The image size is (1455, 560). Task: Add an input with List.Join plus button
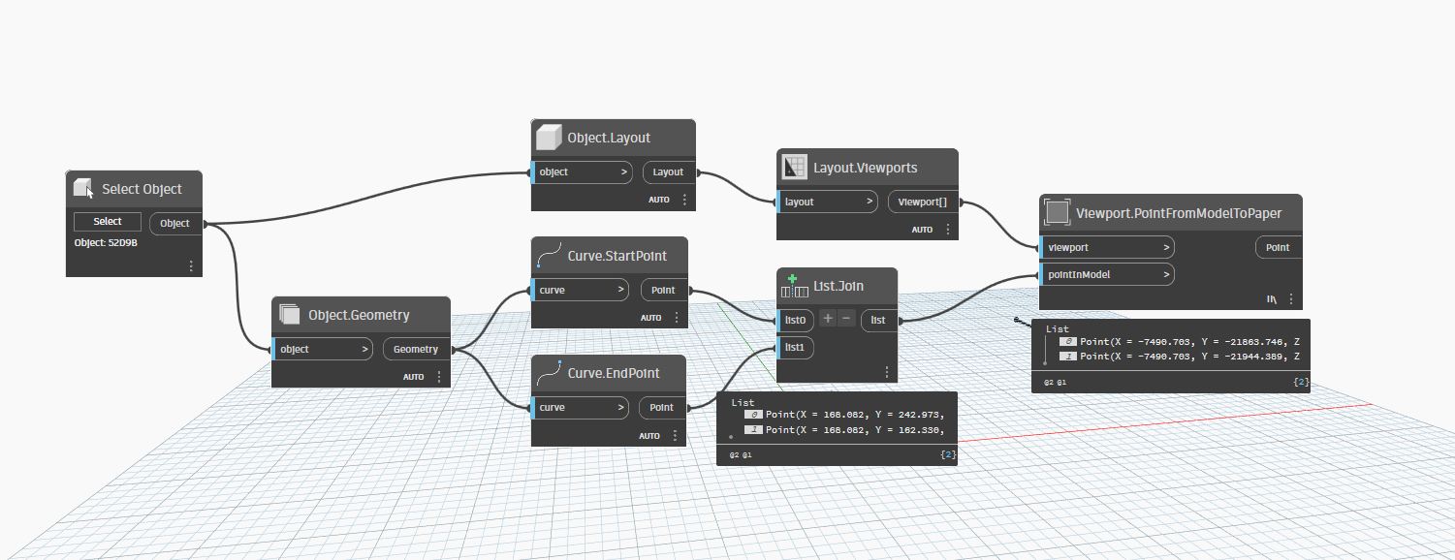click(x=828, y=318)
